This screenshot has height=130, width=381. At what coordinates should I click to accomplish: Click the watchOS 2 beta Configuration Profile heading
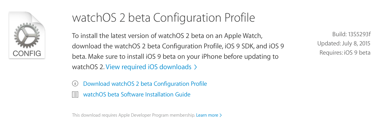click(163, 18)
